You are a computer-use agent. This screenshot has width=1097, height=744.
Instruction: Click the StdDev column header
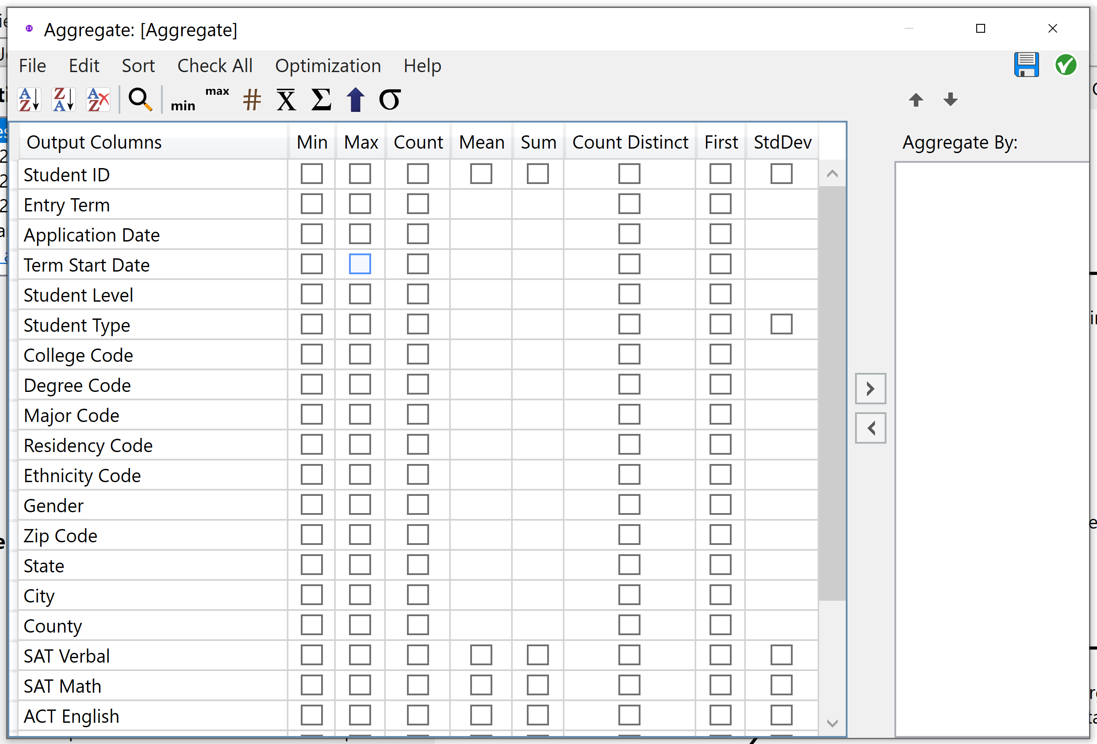(782, 142)
